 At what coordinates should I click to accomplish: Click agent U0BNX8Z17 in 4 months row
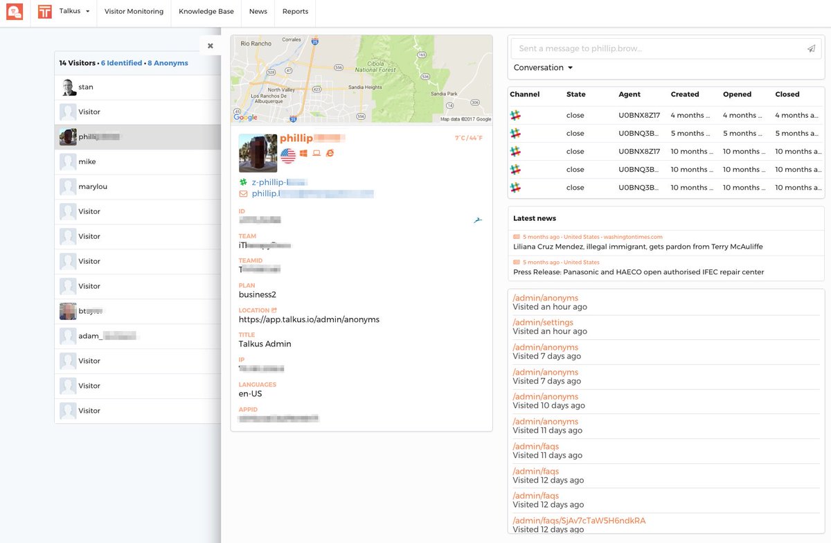[639, 116]
